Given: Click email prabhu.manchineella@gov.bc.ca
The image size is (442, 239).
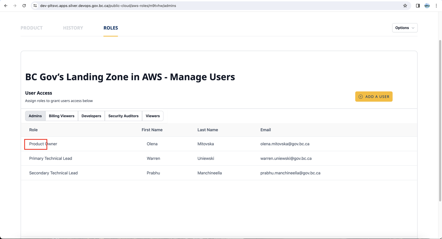Looking at the screenshot, I should 290,173.
